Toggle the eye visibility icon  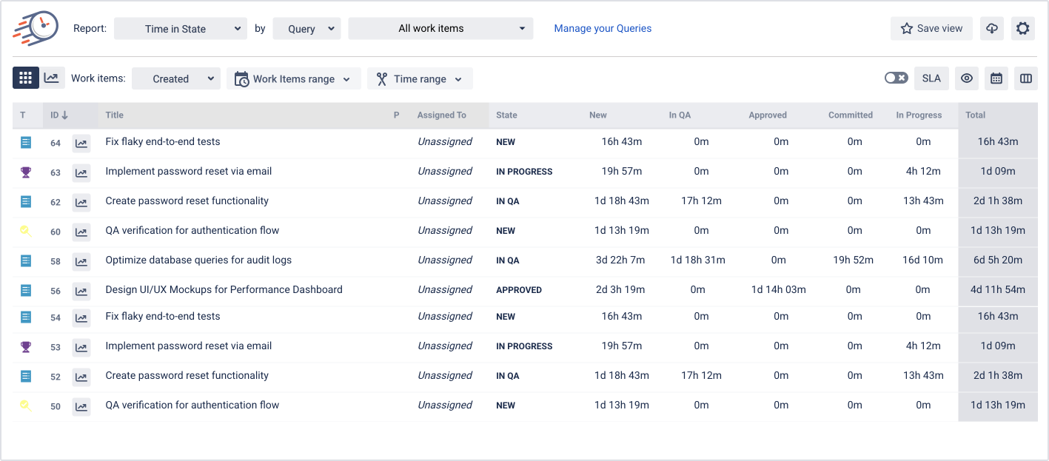tap(966, 78)
